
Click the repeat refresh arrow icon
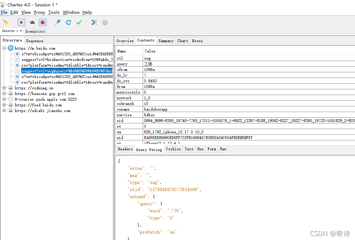point(69,22)
